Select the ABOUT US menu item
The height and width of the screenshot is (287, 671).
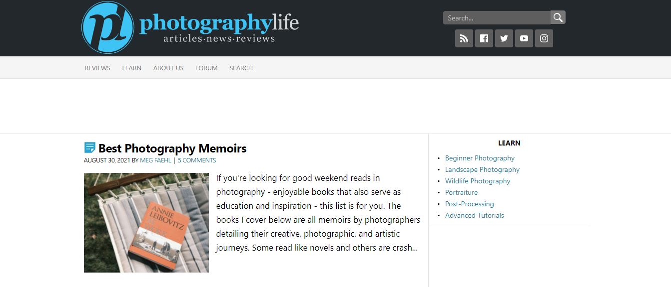[x=168, y=68]
